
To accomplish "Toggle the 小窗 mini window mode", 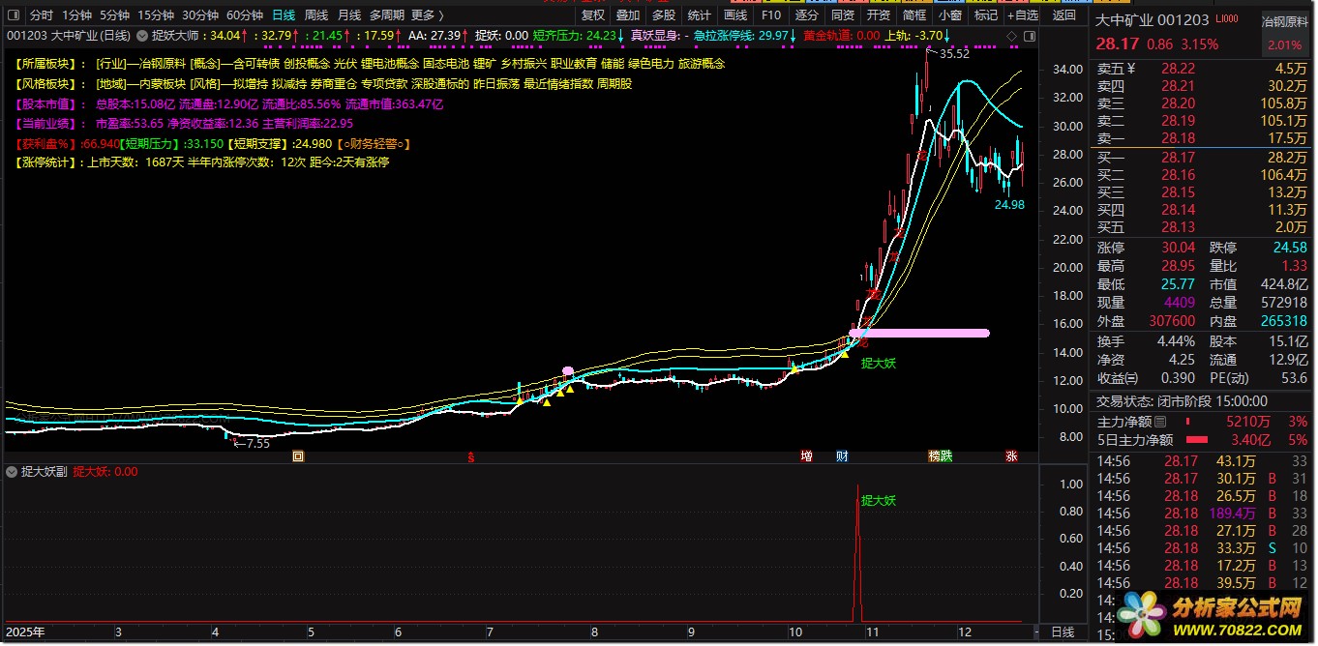I will tap(949, 15).
